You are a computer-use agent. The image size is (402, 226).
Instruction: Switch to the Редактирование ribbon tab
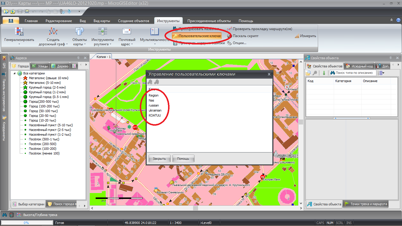tap(59, 21)
